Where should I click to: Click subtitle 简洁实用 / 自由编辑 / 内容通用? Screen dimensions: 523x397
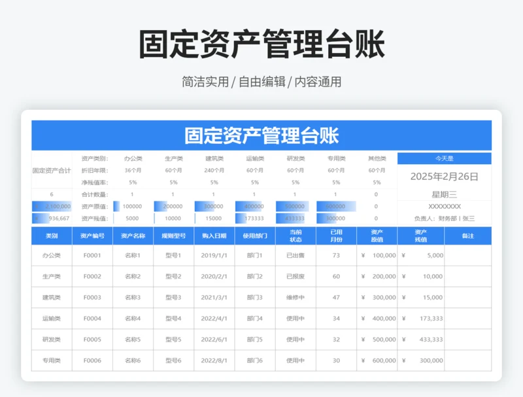(261, 82)
